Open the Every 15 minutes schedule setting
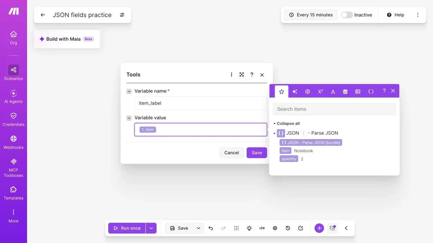 [311, 15]
